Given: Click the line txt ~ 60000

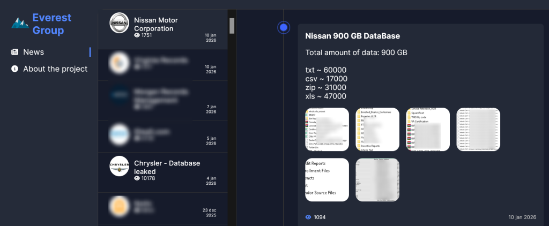Looking at the screenshot, I should [x=325, y=70].
